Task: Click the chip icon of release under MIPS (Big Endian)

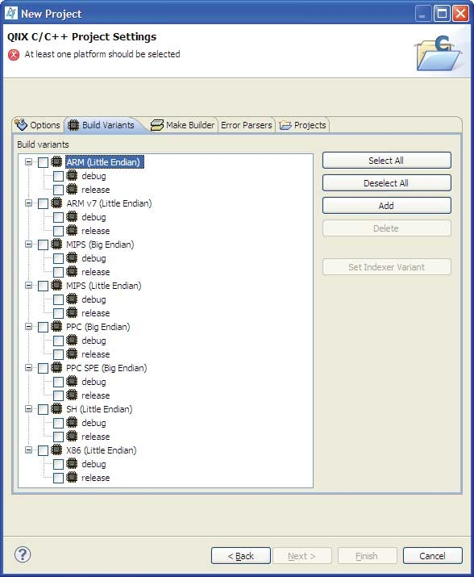Action: 72,272
